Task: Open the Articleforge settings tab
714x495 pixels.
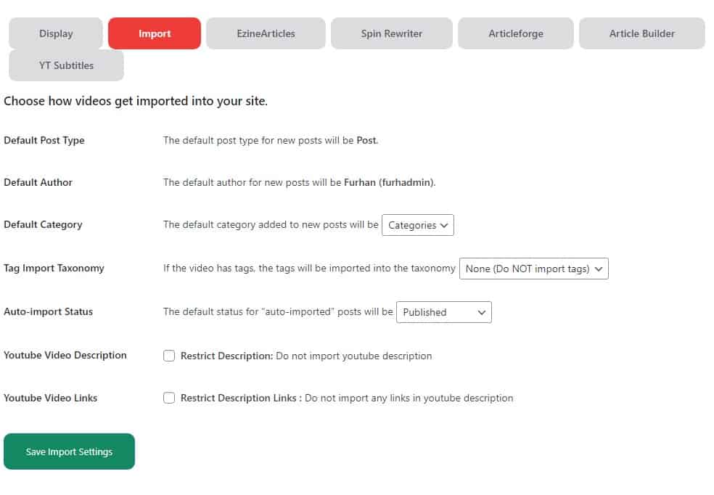Action: pyautogui.click(x=516, y=33)
